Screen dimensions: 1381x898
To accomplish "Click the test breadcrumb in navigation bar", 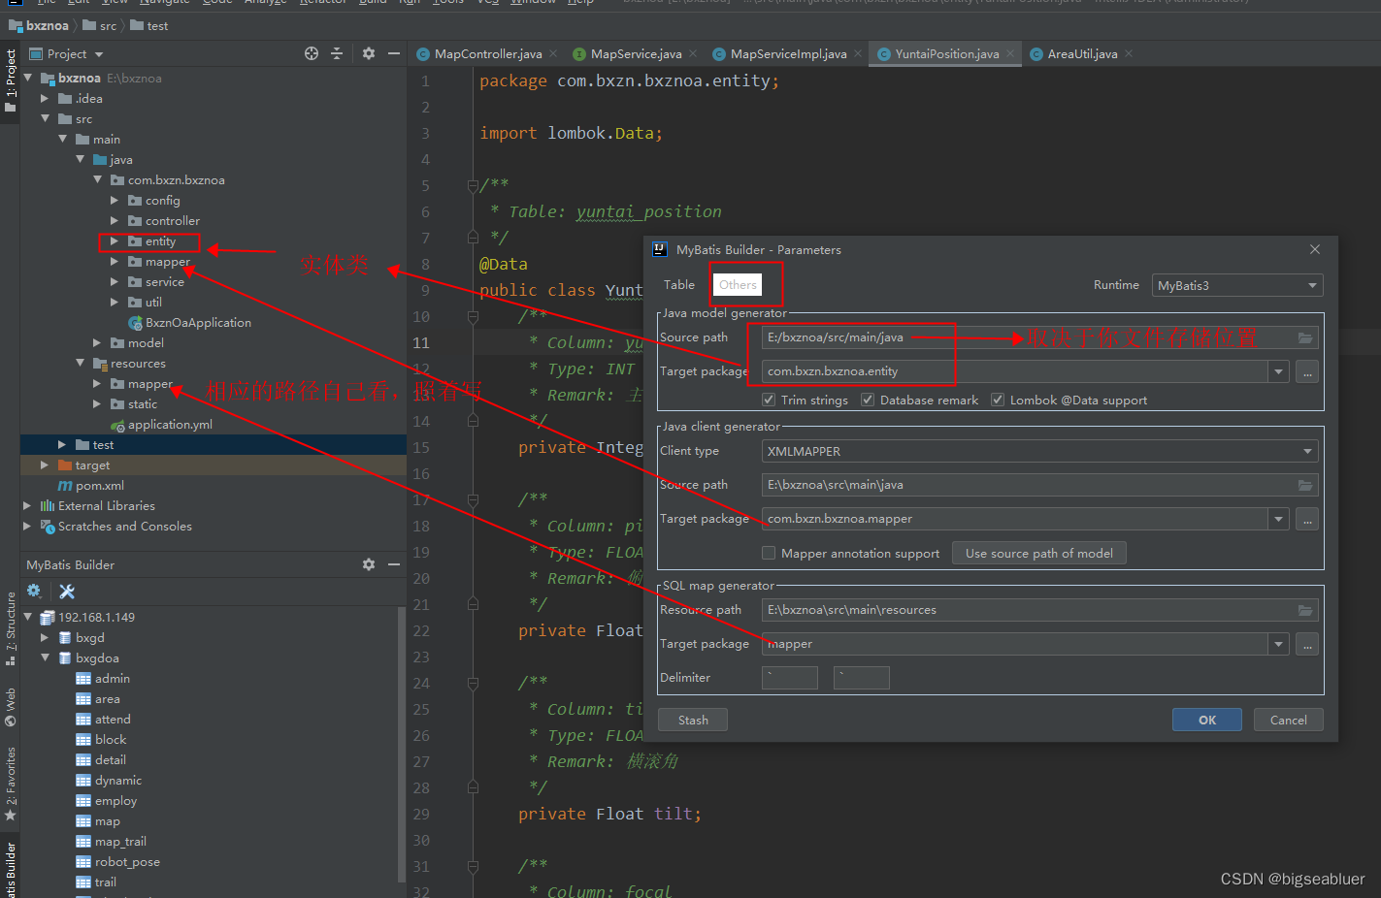I will 157,25.
